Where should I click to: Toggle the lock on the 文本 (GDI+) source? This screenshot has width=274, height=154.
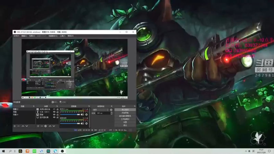57,112
